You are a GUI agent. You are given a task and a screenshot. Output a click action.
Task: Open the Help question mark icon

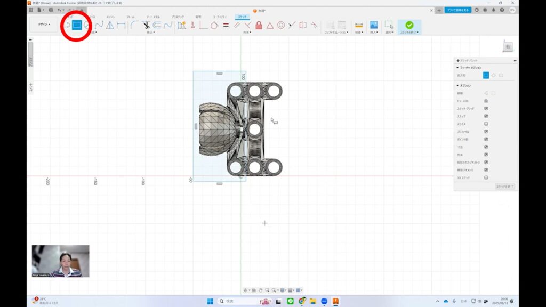[502, 10]
